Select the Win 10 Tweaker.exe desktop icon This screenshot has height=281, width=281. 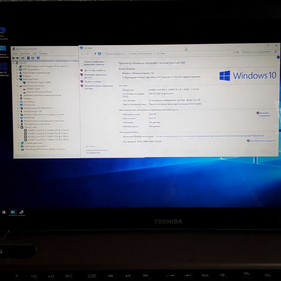pyautogui.click(x=3, y=69)
